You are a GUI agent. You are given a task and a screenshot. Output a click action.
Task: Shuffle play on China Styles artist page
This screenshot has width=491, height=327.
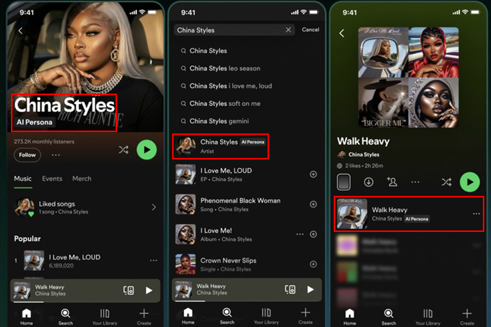(124, 150)
